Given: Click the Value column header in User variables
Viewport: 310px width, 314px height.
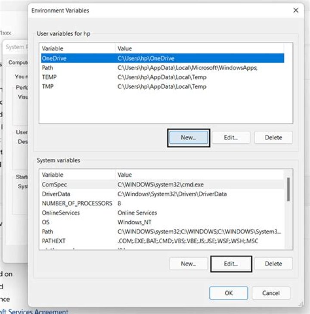Looking at the screenshot, I should coord(199,49).
